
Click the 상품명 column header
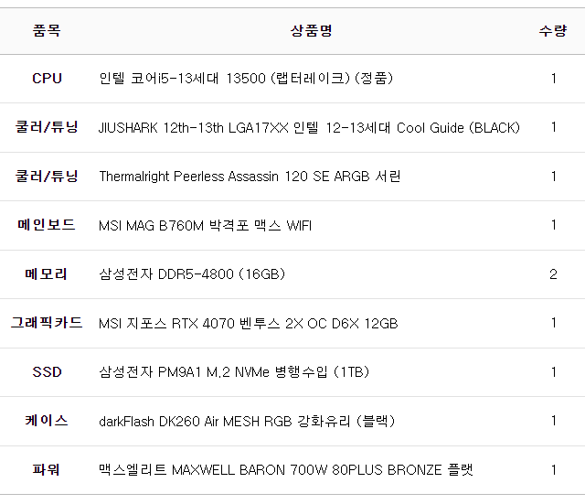[x=311, y=30]
